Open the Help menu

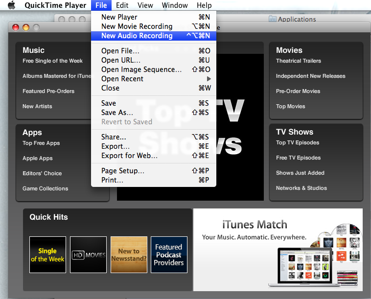pyautogui.click(x=204, y=5)
